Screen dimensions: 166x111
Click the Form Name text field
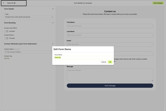coord(83,58)
